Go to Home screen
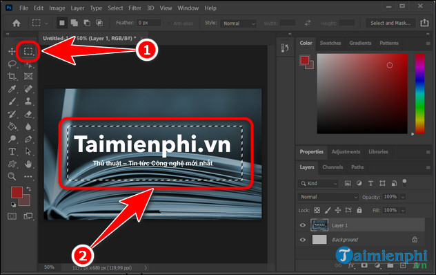 (x=17, y=23)
